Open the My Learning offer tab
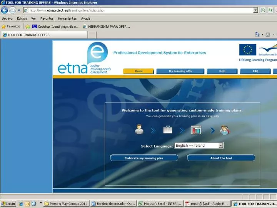 coord(180,71)
